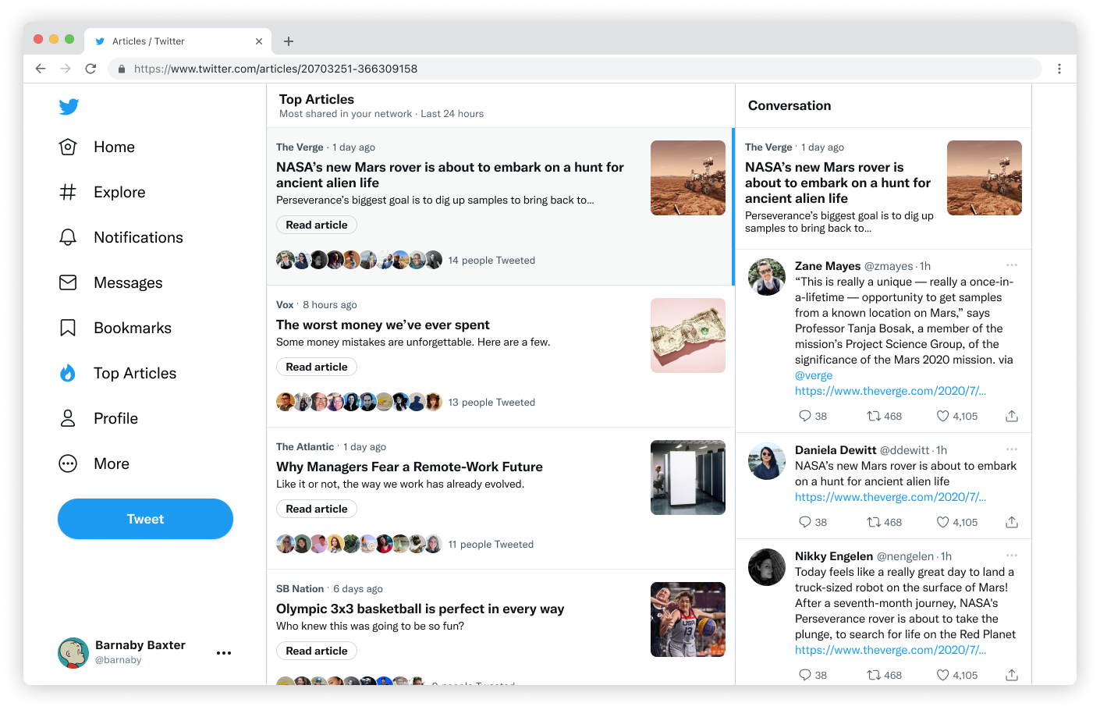
Task: Open Messages from the sidebar
Action: click(x=128, y=282)
